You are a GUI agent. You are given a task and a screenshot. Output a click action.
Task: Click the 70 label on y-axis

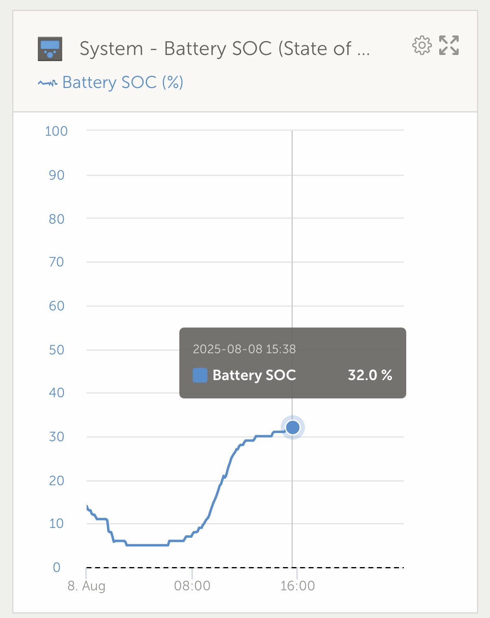pyautogui.click(x=57, y=262)
